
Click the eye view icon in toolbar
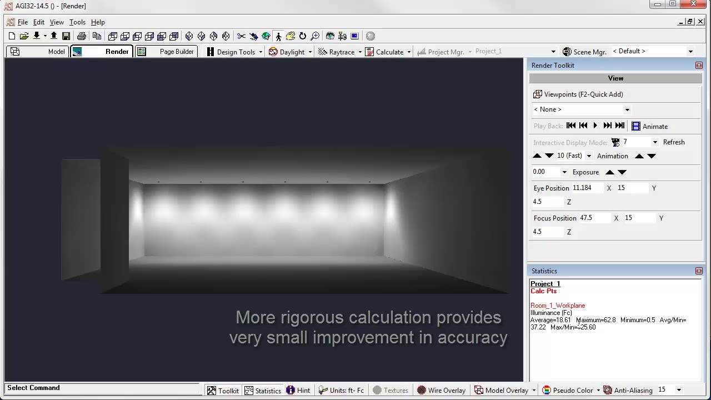(331, 36)
